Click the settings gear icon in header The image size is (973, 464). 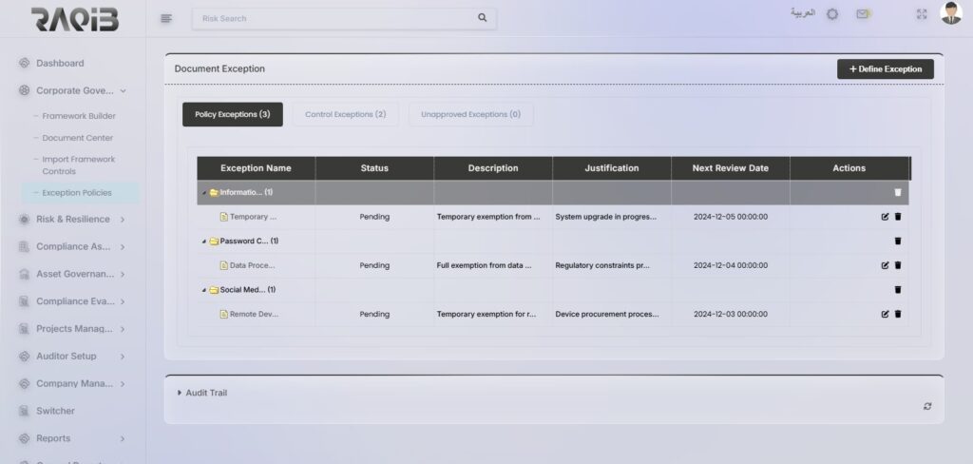pos(832,14)
